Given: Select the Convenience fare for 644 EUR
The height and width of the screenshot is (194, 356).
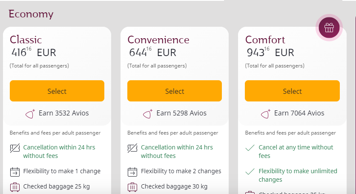Looking at the screenshot, I should click(175, 91).
